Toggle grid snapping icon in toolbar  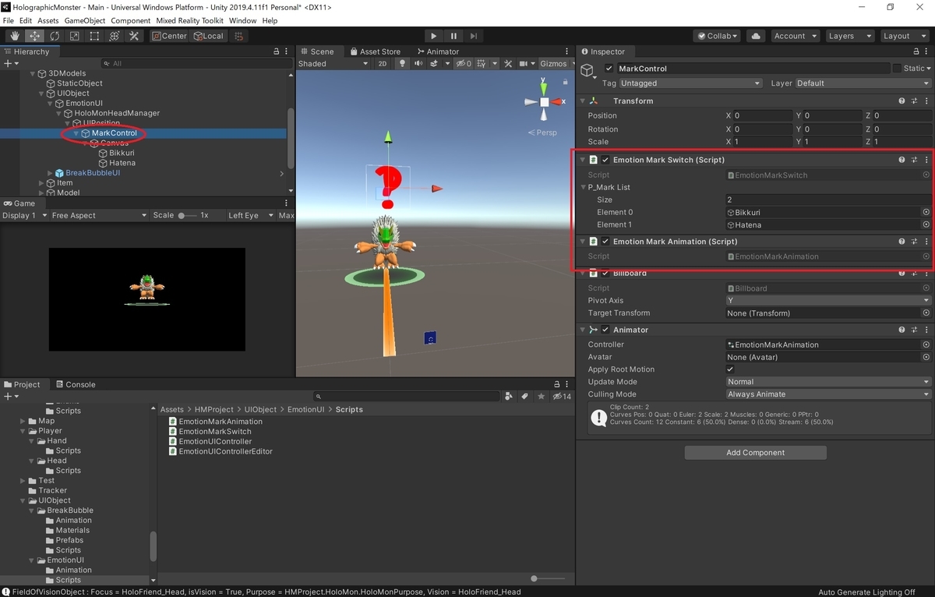pyautogui.click(x=239, y=36)
